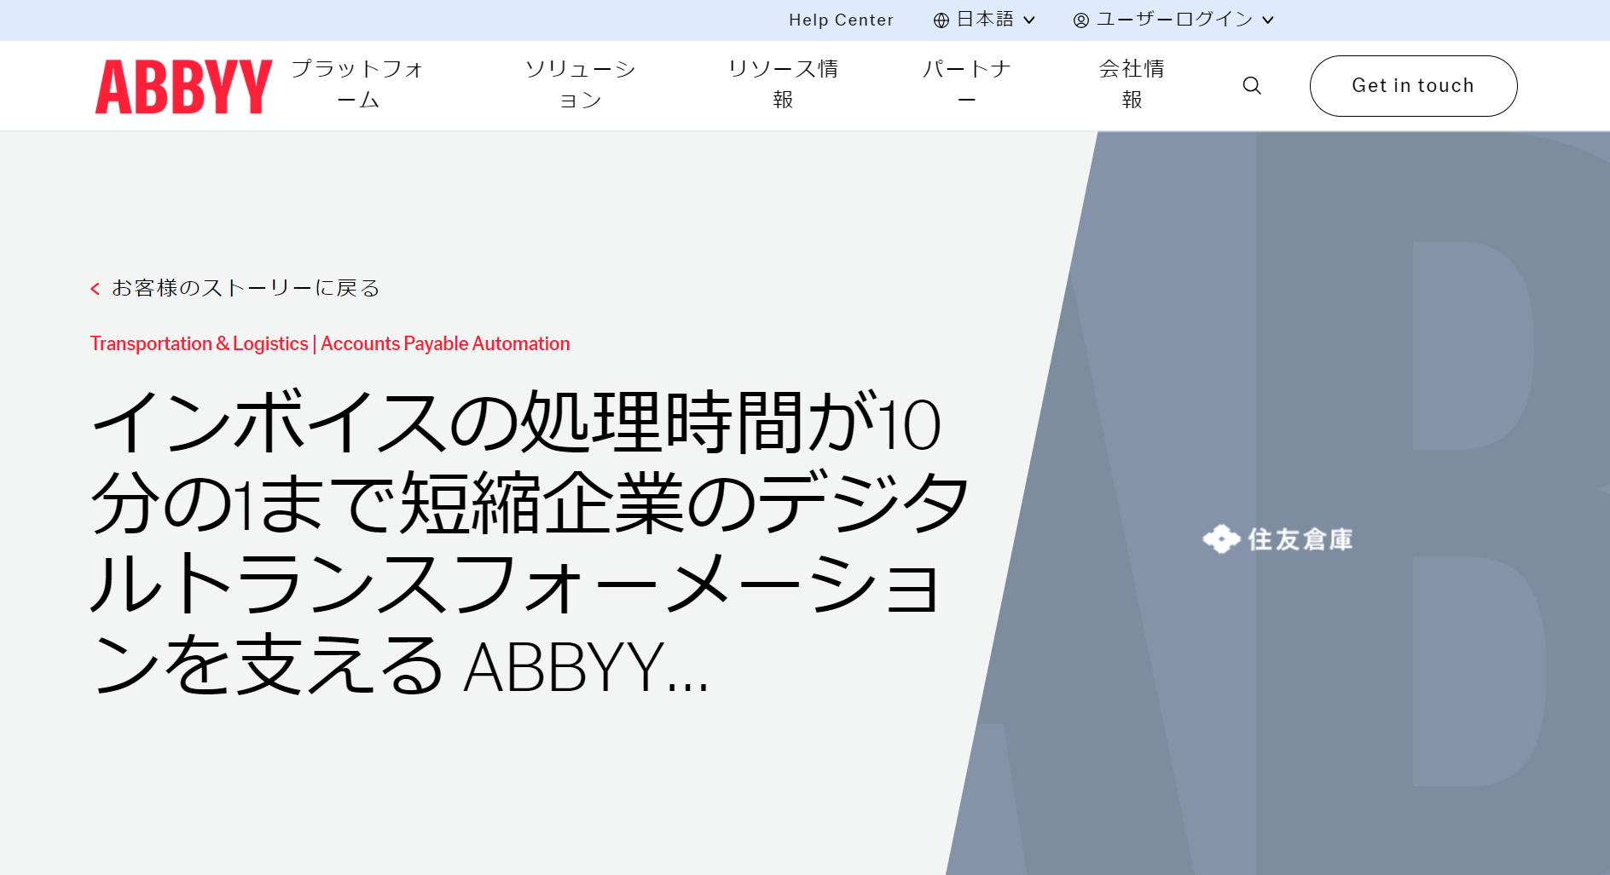Click the 住友倉庫 company logo

tap(1277, 539)
